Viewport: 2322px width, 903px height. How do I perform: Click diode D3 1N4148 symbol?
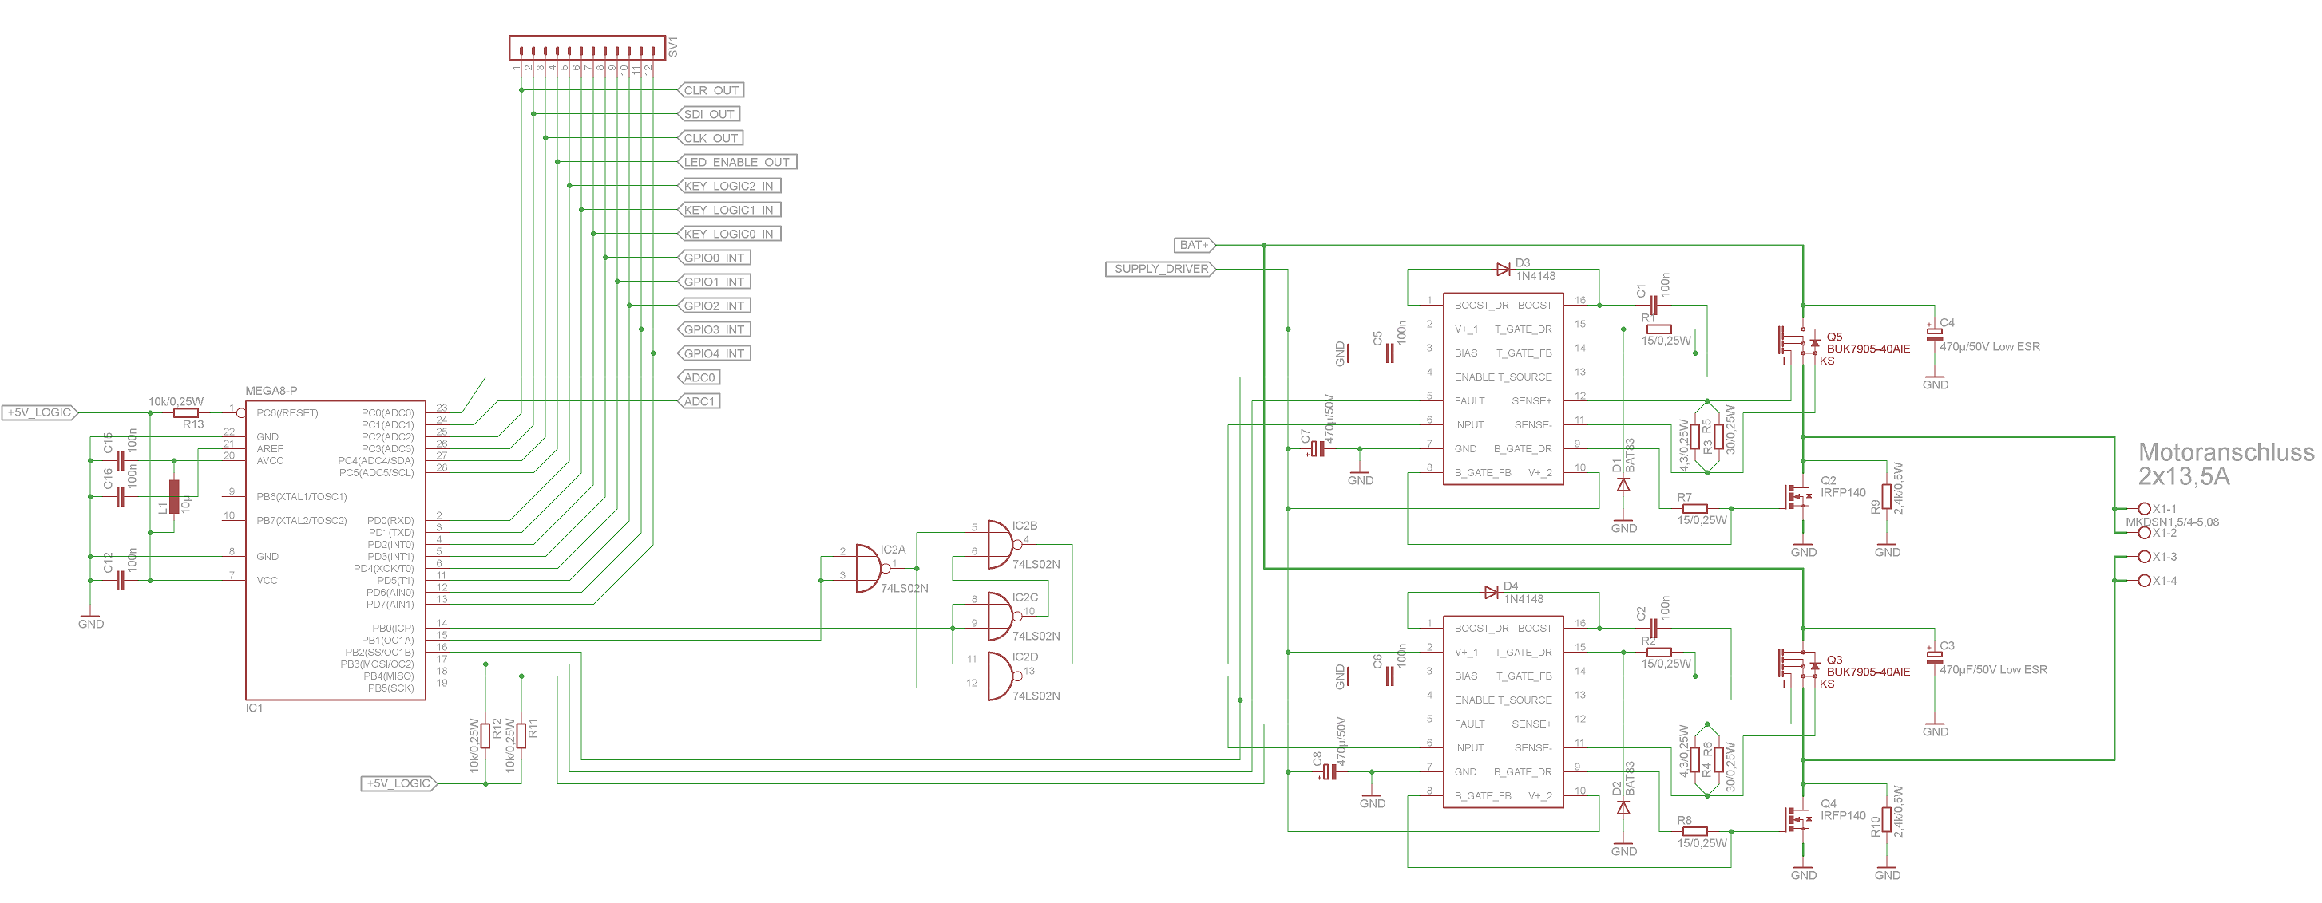click(x=1504, y=269)
